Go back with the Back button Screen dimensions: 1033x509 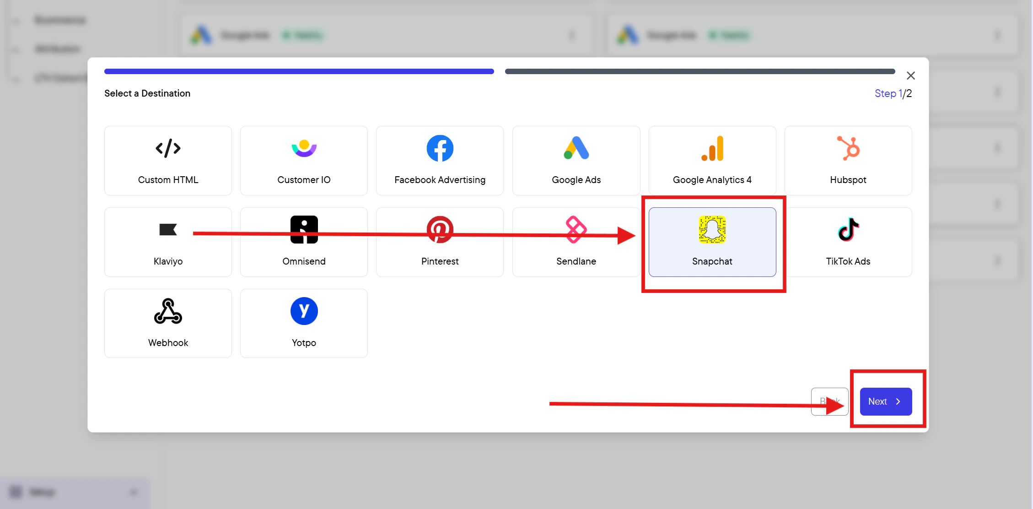pos(830,401)
